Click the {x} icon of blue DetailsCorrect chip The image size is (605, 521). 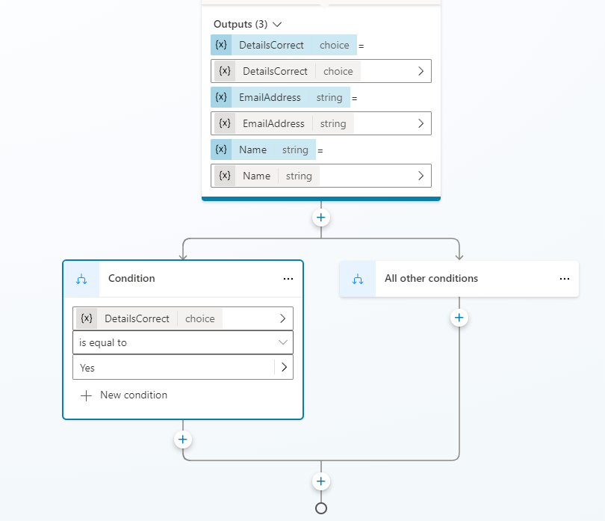[221, 45]
